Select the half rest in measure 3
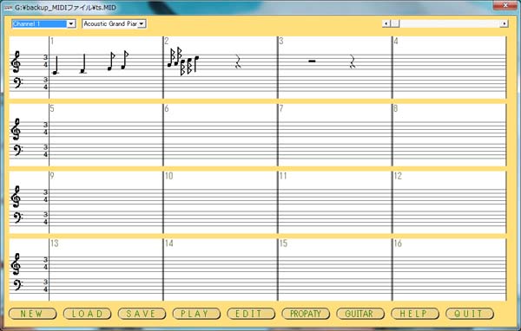The image size is (521, 331). click(x=312, y=61)
